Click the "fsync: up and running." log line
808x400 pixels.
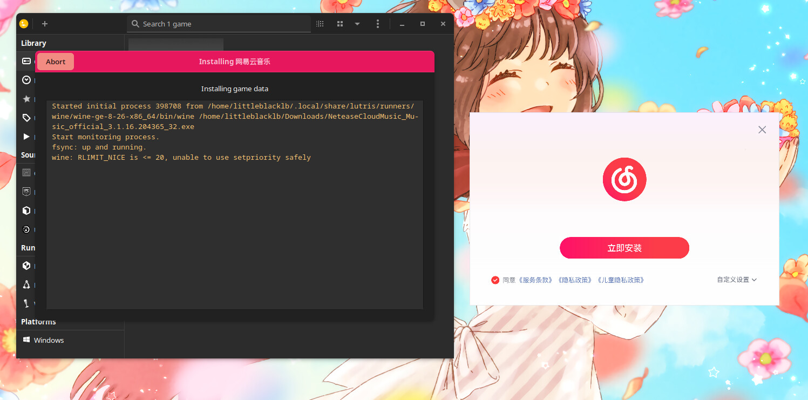pos(99,147)
